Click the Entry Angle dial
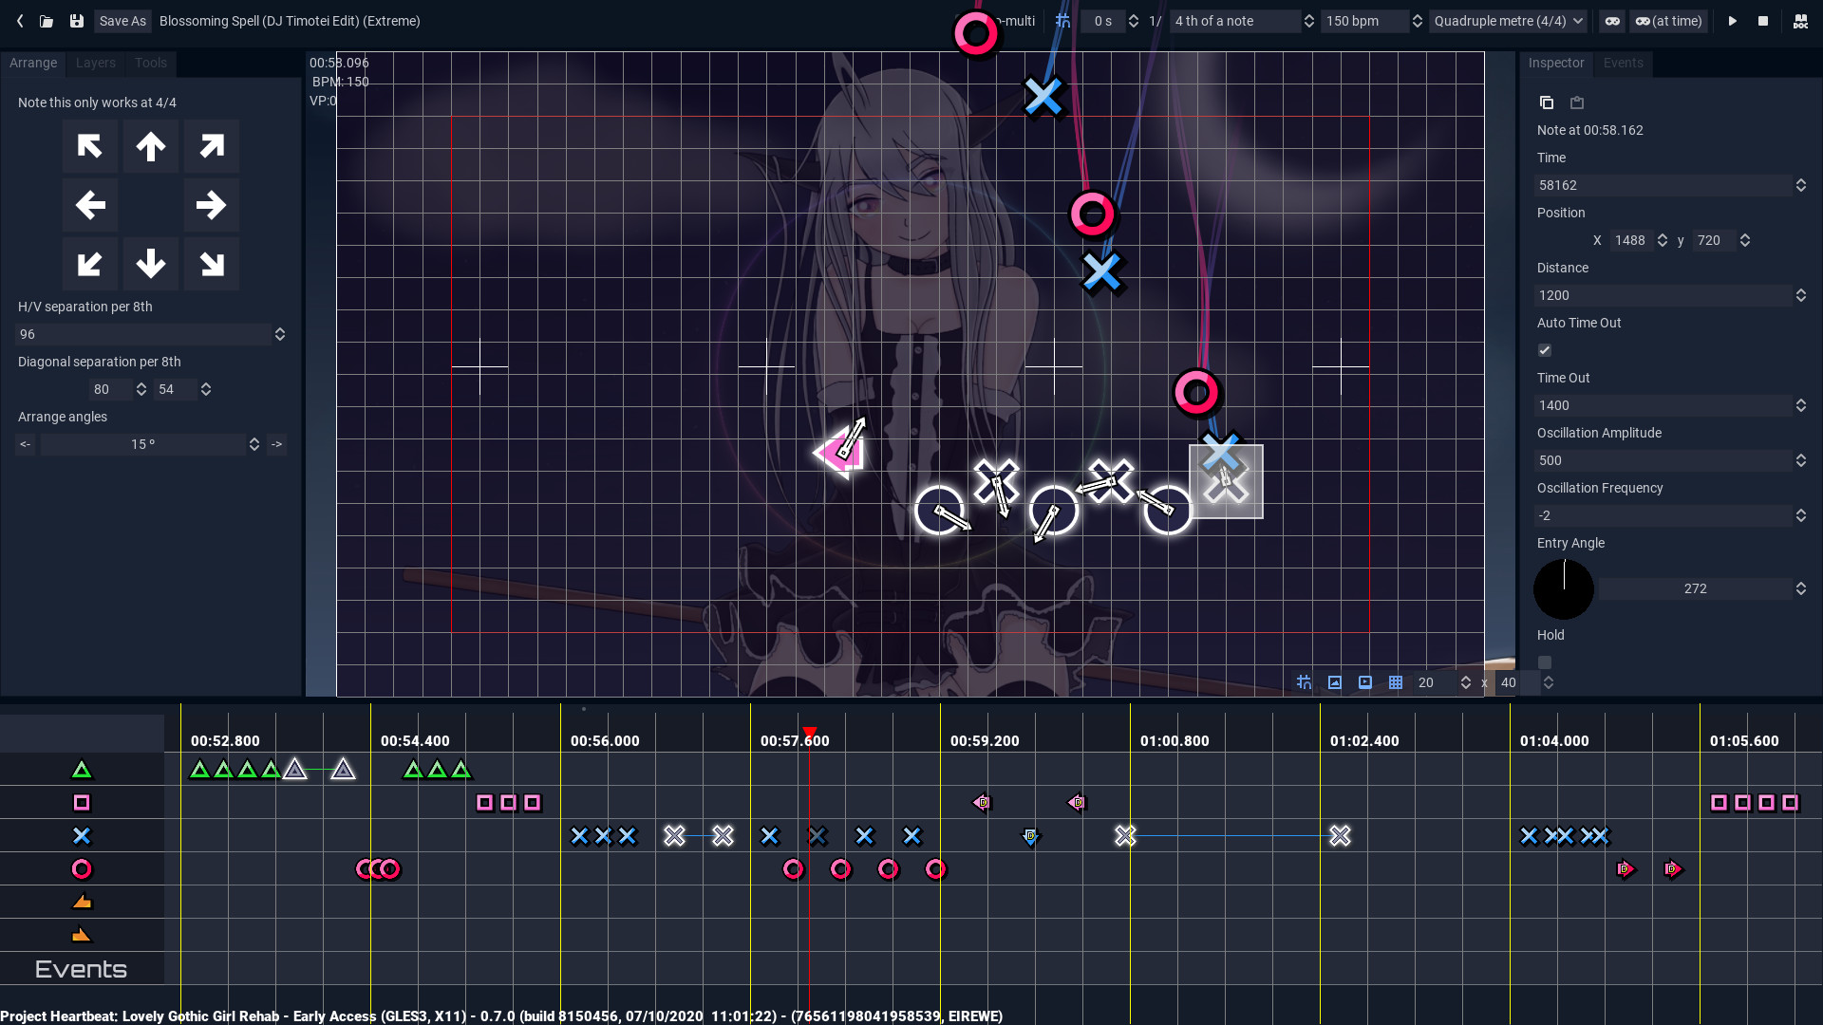The width and height of the screenshot is (1823, 1025). click(x=1564, y=589)
